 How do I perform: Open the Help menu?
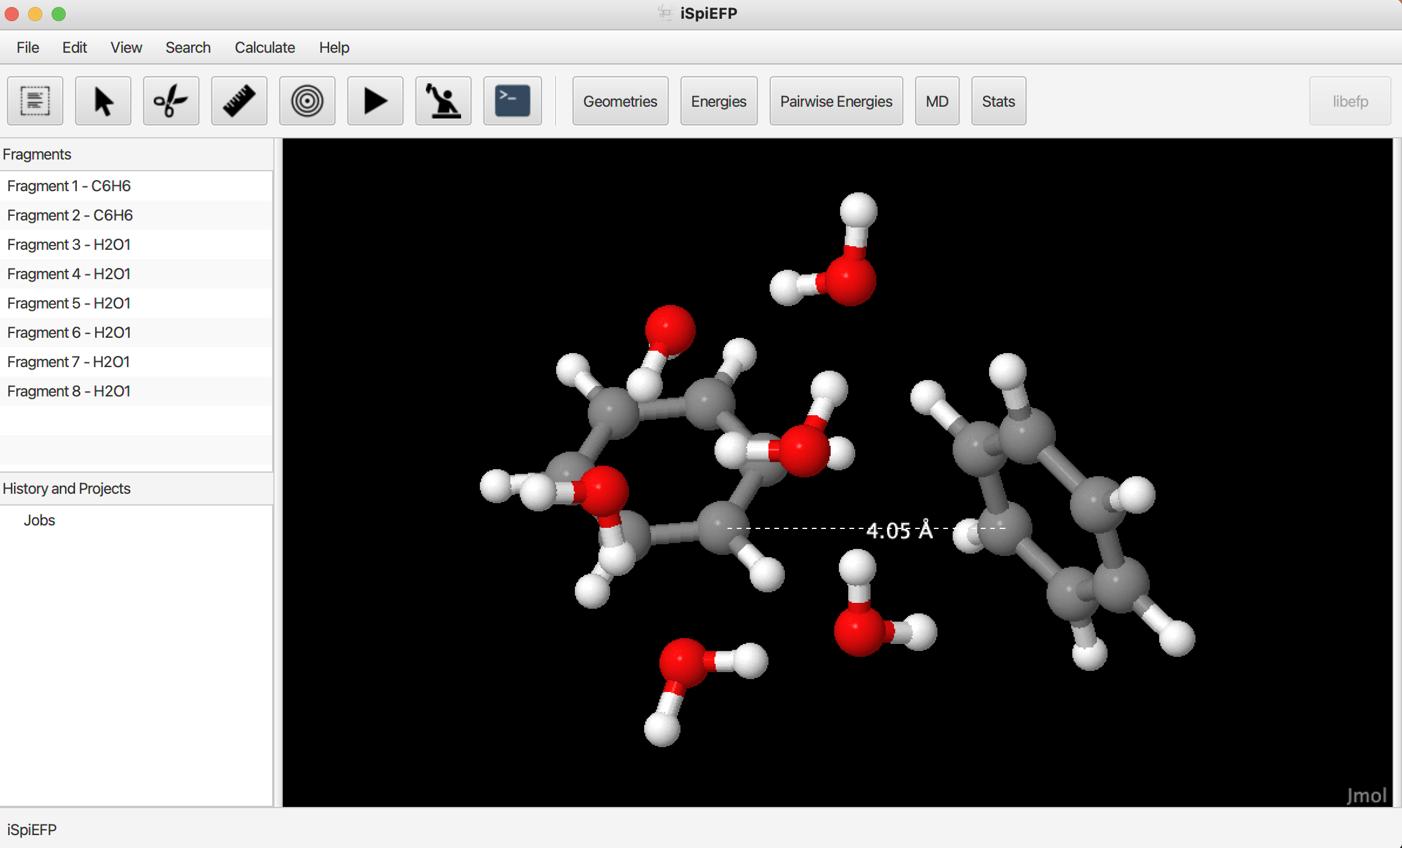pos(334,48)
